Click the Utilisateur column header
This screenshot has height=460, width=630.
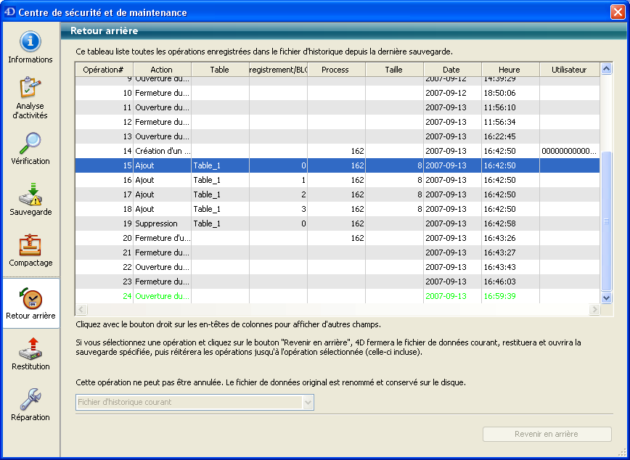[x=568, y=70]
